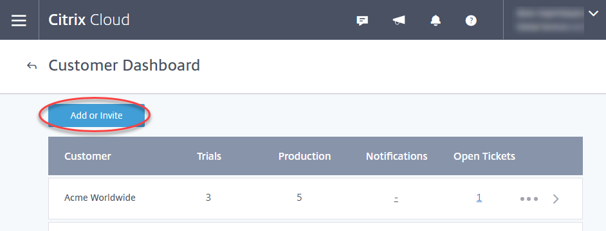Sort by the Production column header
The image size is (606, 231).
304,156
